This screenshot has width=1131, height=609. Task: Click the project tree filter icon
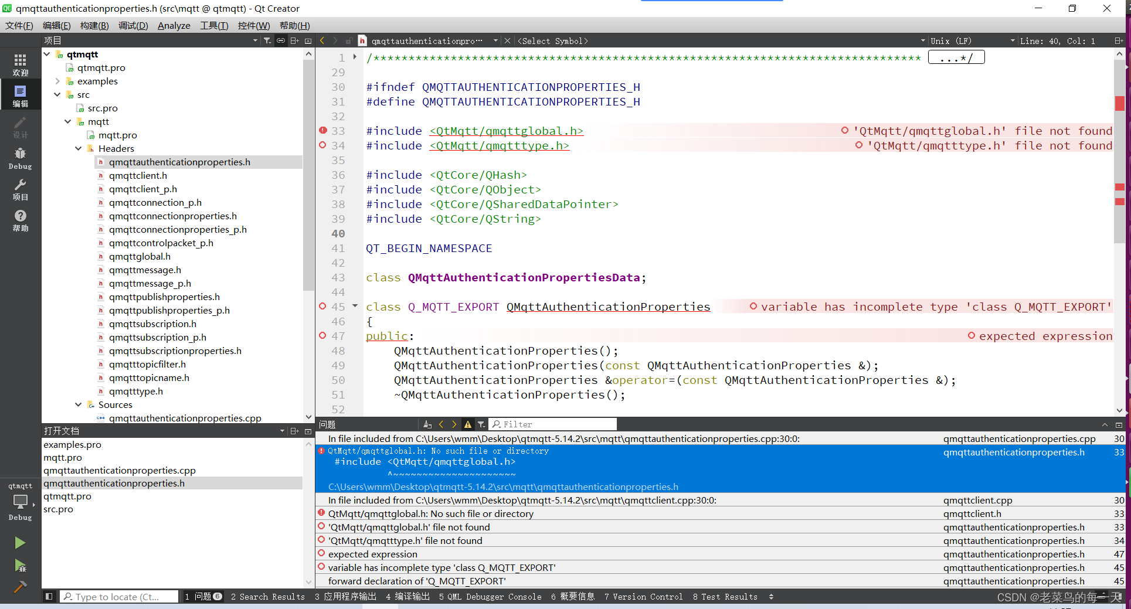(x=267, y=40)
